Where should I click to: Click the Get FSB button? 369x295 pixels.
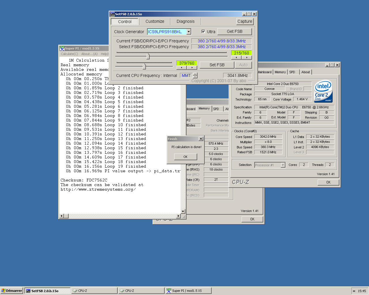click(235, 31)
